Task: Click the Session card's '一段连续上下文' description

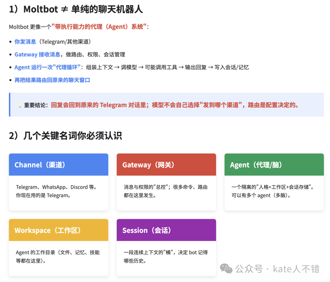Action: (x=165, y=256)
